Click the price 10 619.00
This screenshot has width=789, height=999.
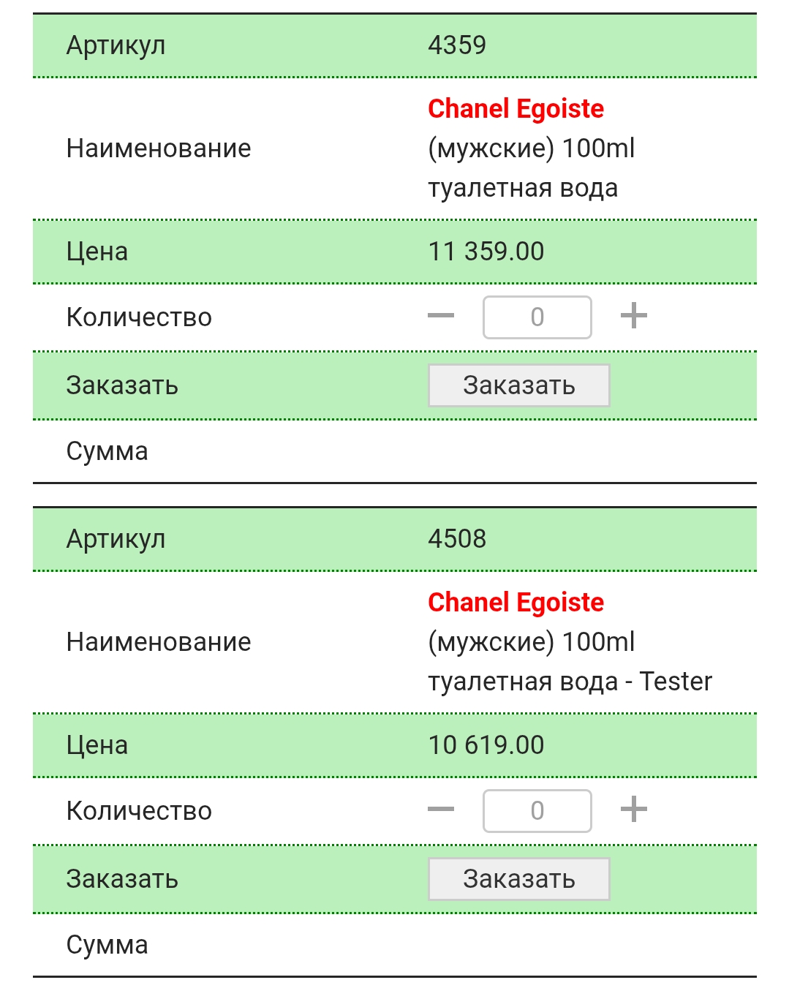coord(486,745)
